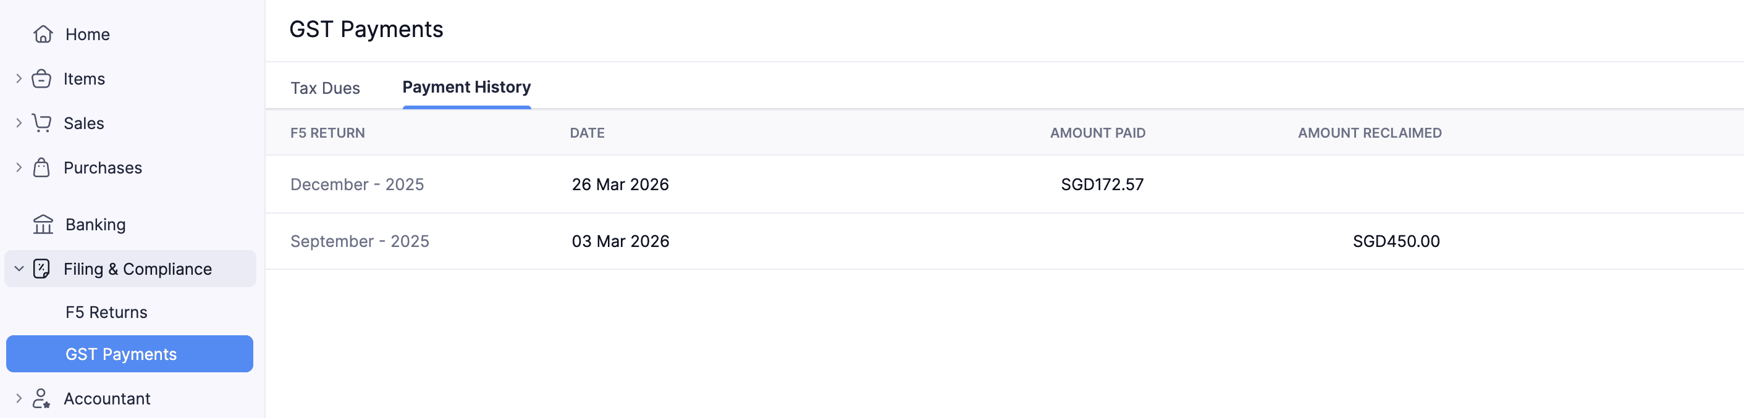
Task: Open the September - 2025 return record
Action: (360, 241)
